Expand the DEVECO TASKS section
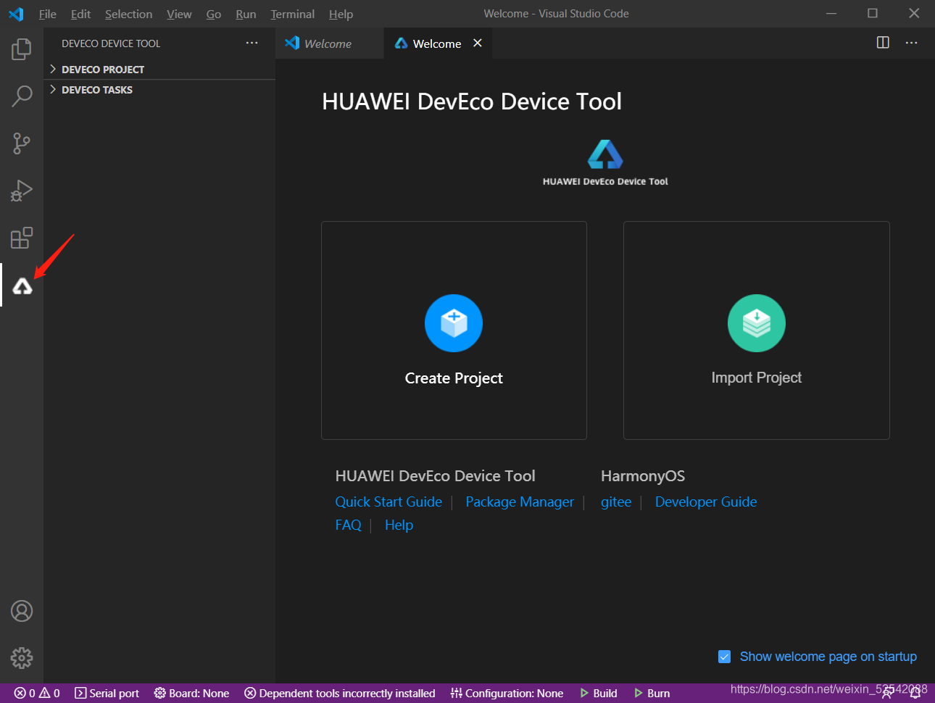 [x=159, y=90]
